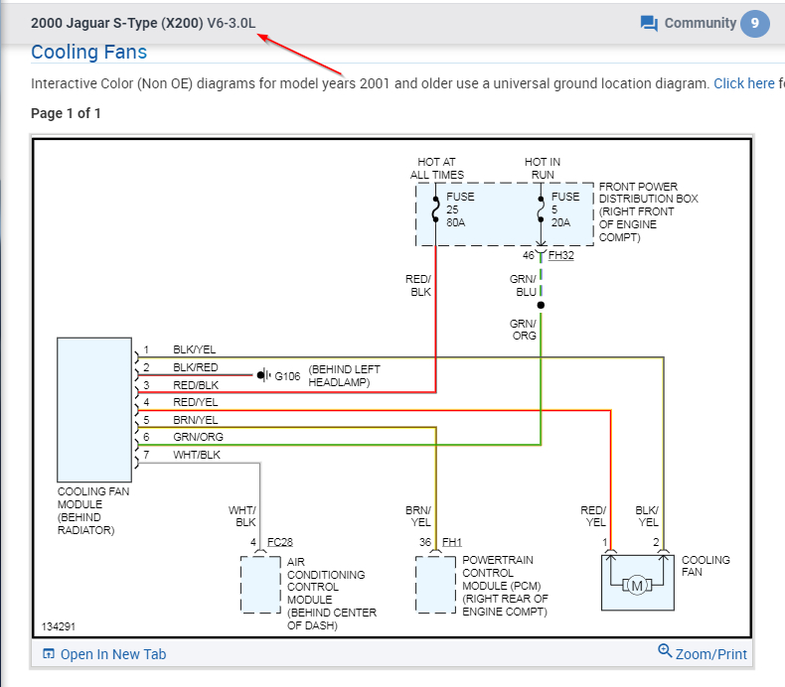Click the Cooling Fans heading
Screen dimensions: 785x687
pyautogui.click(x=89, y=52)
